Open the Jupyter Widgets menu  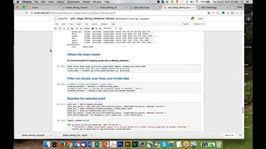tap(104, 24)
